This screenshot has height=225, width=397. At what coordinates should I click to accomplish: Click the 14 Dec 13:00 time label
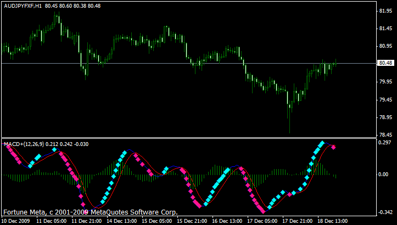coord(122,221)
